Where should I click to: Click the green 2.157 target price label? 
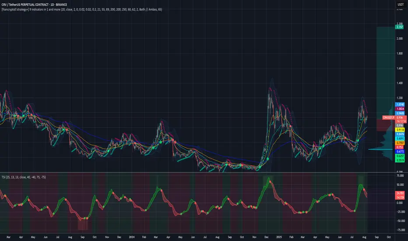tap(400, 27)
